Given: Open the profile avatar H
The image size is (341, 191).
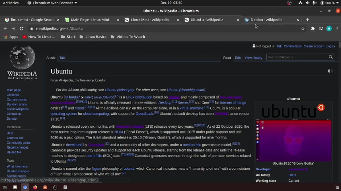Looking at the screenshot, I should click(x=329, y=28).
